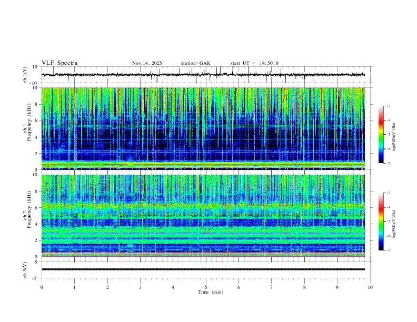This screenshot has height=322, width=417.
Task: Click the ch.1 color bar 'log(PSD)' label
Action: click(x=394, y=137)
